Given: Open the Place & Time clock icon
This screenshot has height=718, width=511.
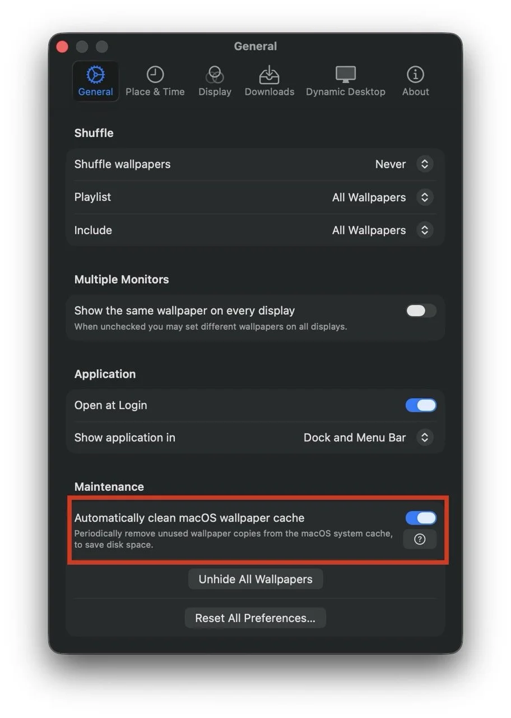Looking at the screenshot, I should 155,74.
